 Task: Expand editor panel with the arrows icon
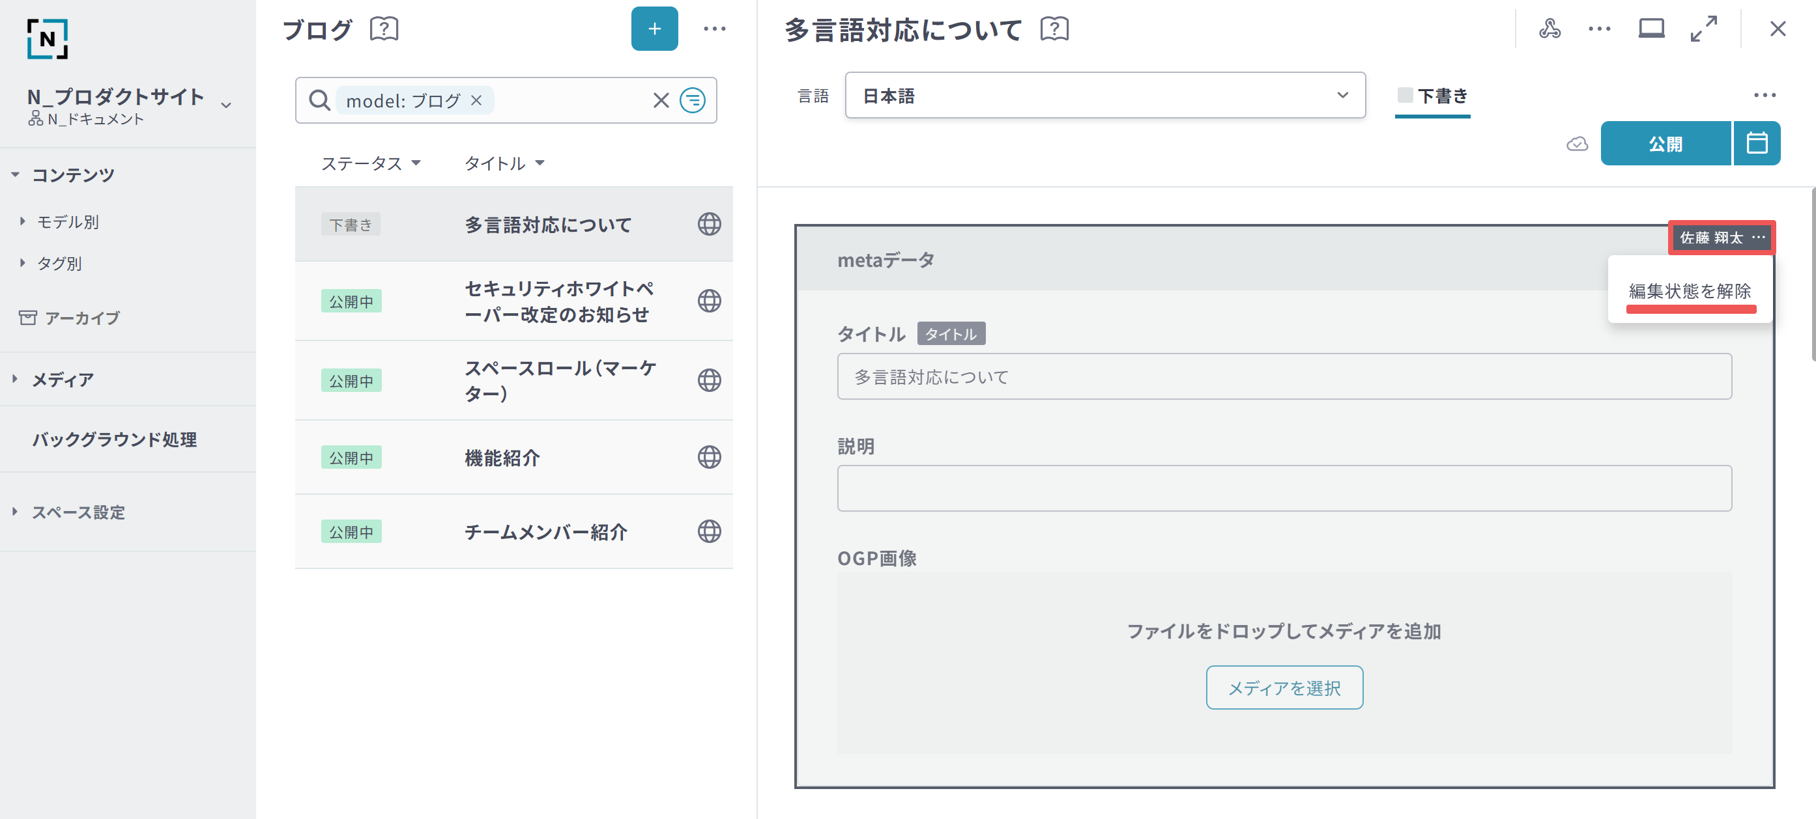(1703, 29)
